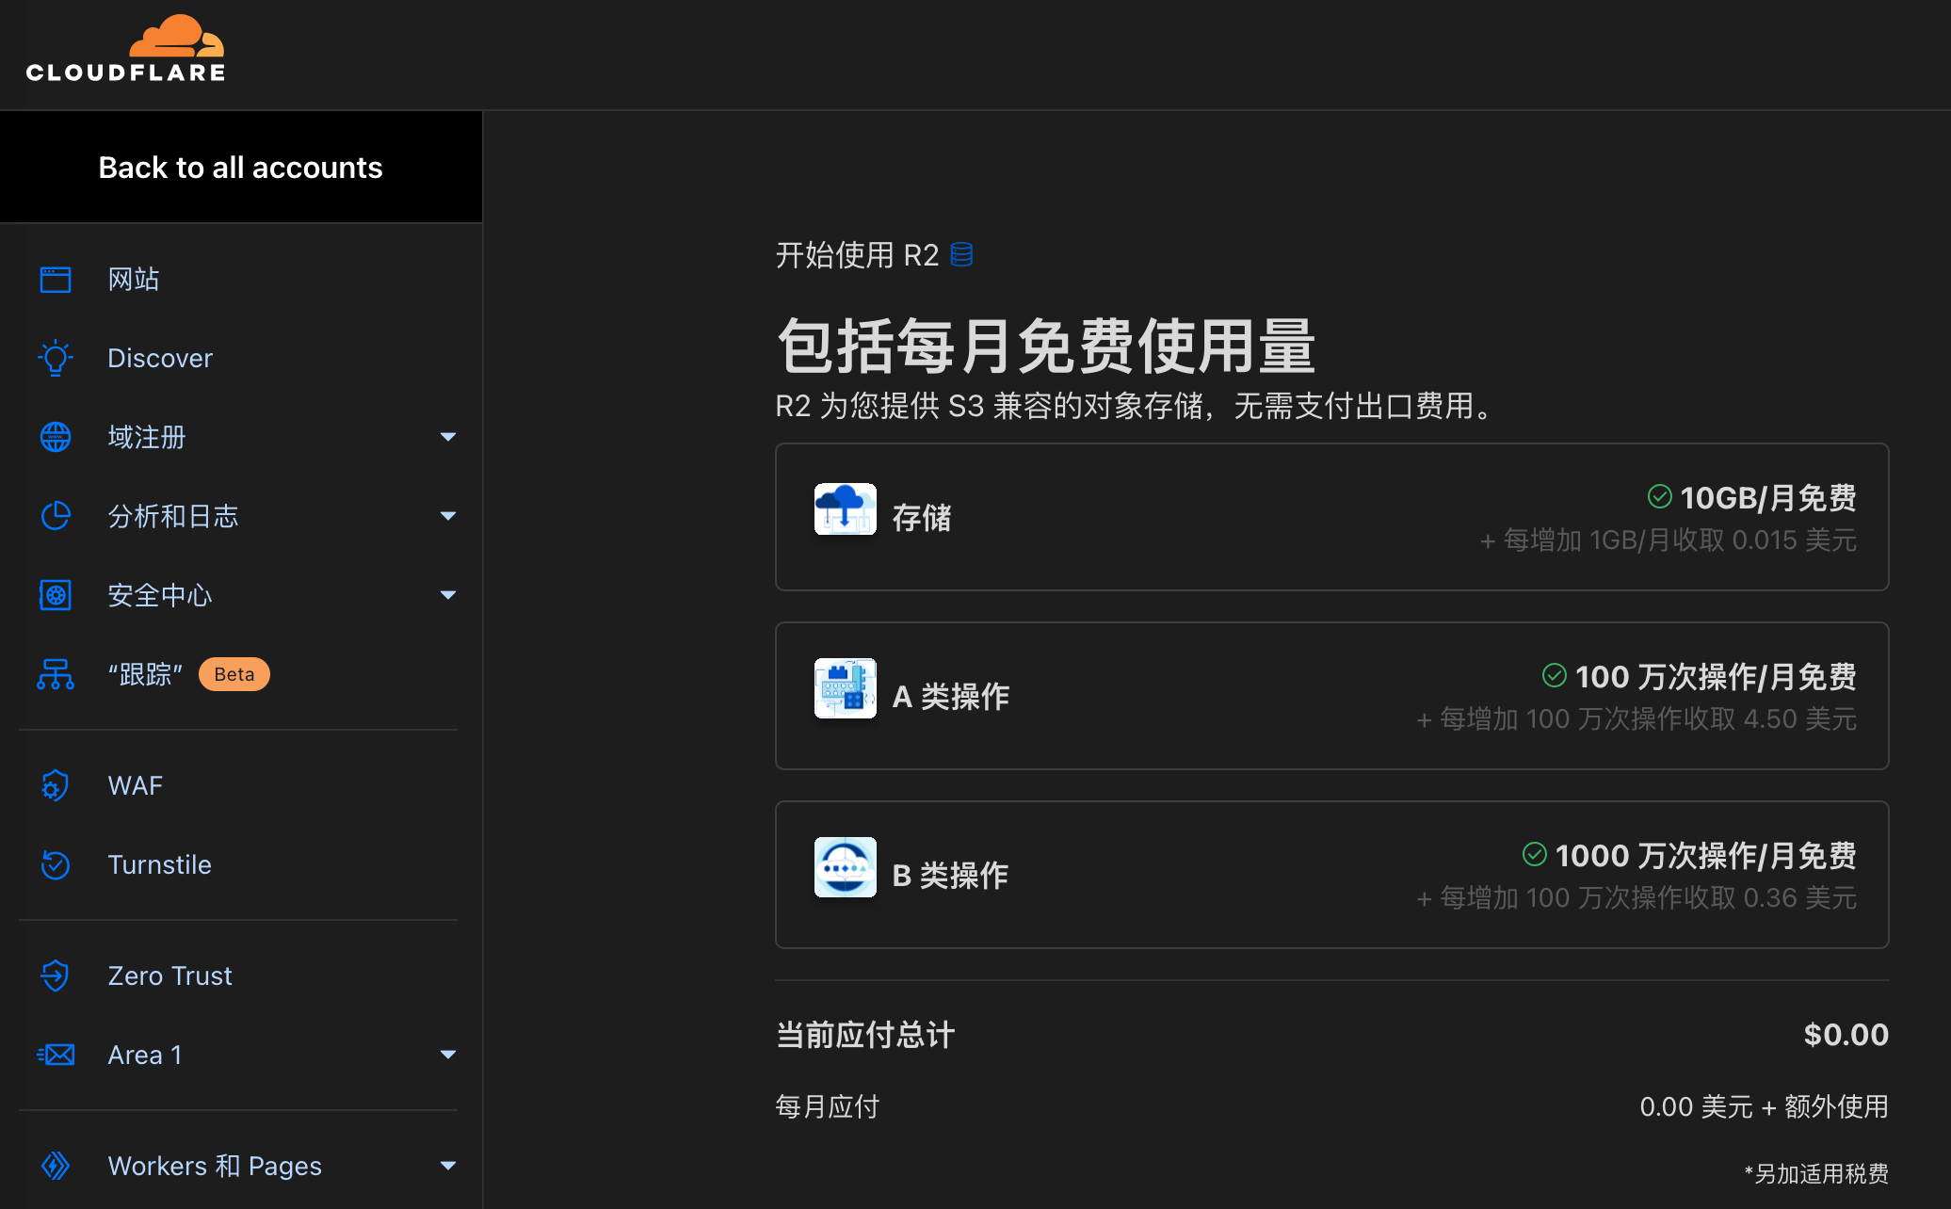The width and height of the screenshot is (1951, 1209).
Task: Select the 分析和日志 pie chart icon
Action: tap(55, 516)
